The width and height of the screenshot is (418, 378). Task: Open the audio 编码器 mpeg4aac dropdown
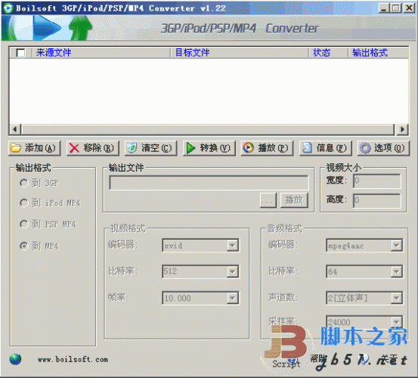tap(397, 246)
